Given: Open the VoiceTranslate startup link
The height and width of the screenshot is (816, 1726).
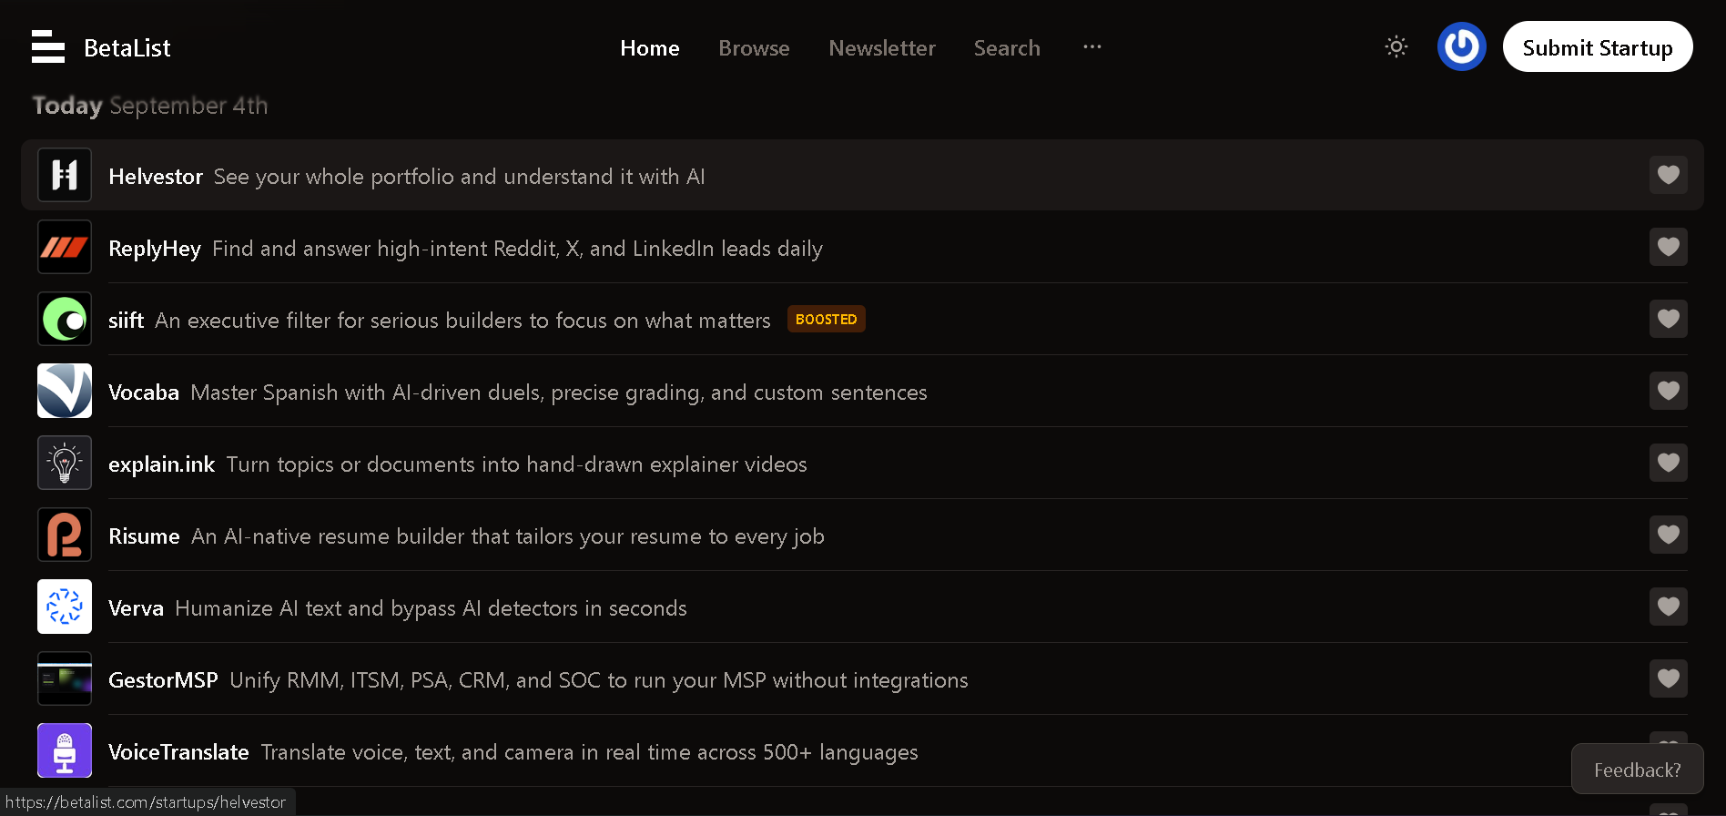Looking at the screenshot, I should (178, 752).
